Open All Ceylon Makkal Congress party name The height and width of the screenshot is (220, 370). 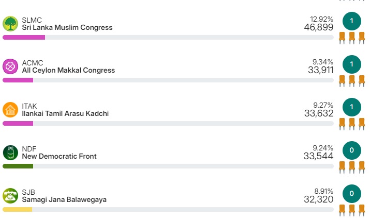[68, 71]
